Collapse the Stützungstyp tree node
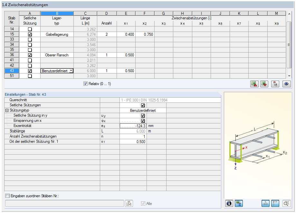The width and height of the screenshot is (296, 213). (x=7, y=110)
